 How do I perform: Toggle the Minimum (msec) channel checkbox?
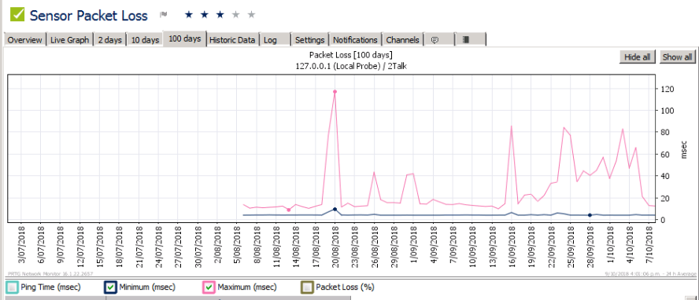click(110, 287)
